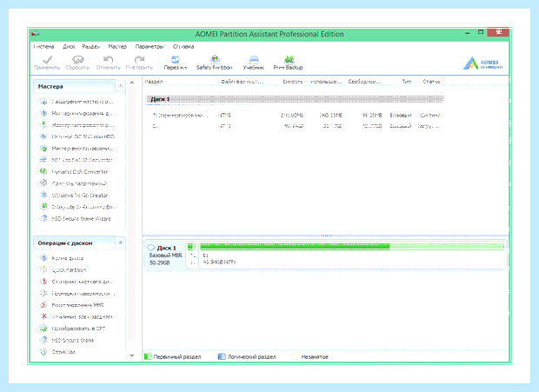Open the make bootable media wizard
Screen dimensions: 539x392
pyautogui.click(x=73, y=183)
